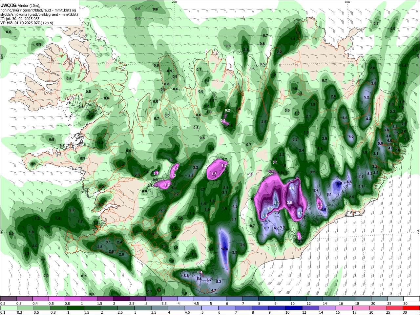Viewport: 420px width, 315px height.
Task: Click the precipitation value '5.6' on the south coast
Action: (x=186, y=276)
